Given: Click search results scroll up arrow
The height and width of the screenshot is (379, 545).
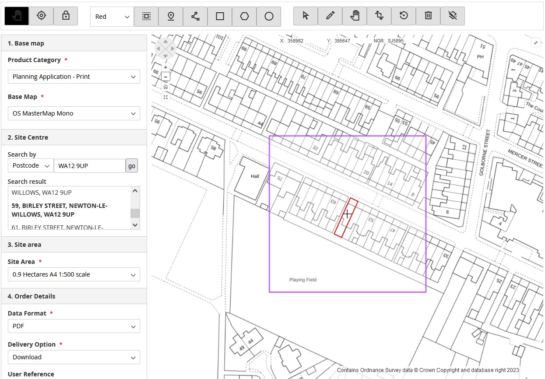Looking at the screenshot, I should 135,191.
